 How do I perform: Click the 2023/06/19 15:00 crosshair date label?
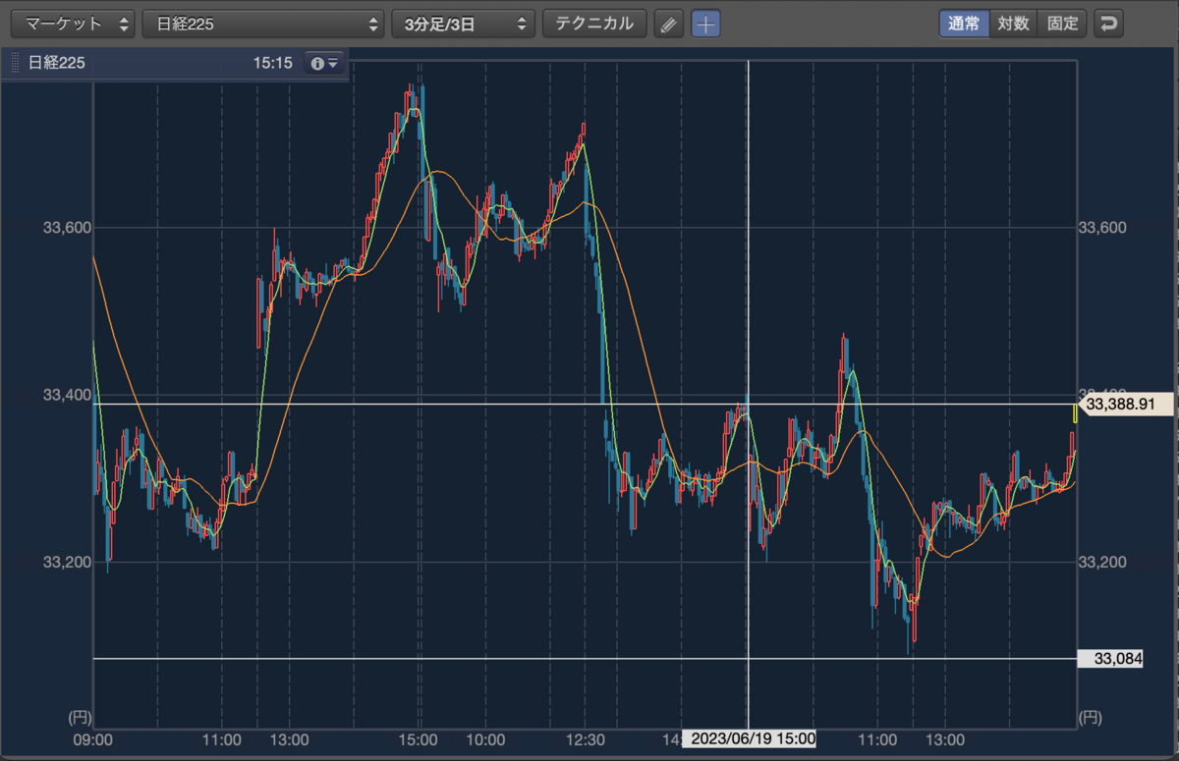pos(749,738)
